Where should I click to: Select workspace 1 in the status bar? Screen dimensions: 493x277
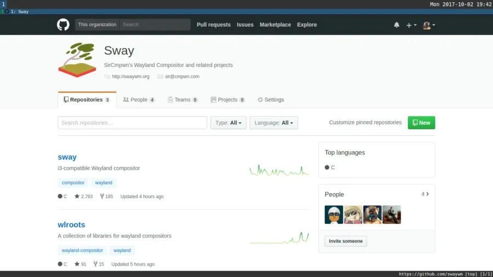click(3, 4)
